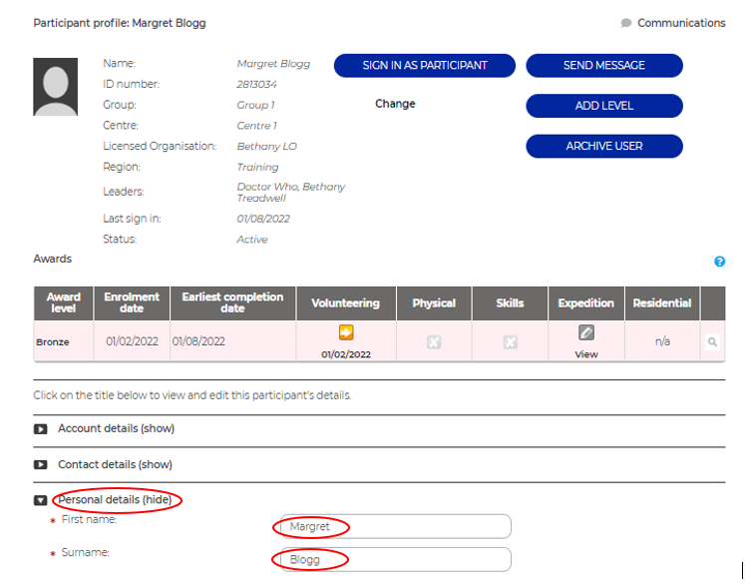Click the Surname input field
The width and height of the screenshot is (745, 588).
396,559
